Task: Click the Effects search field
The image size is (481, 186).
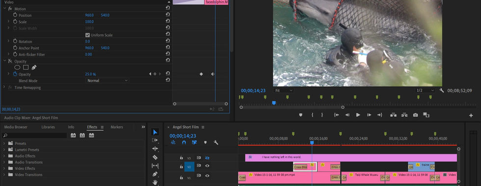Action: (34, 135)
